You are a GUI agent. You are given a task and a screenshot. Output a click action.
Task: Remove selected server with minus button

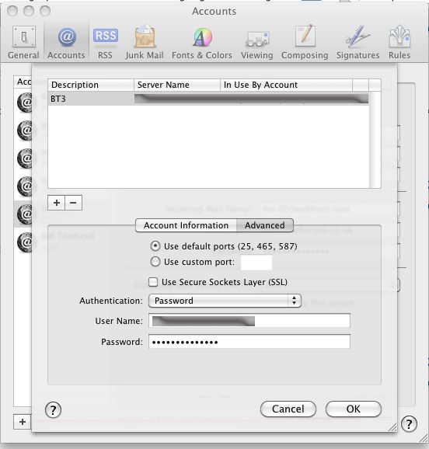[73, 203]
